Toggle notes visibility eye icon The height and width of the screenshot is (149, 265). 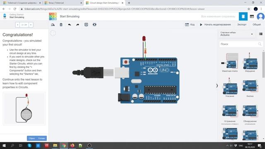[x=94, y=25]
